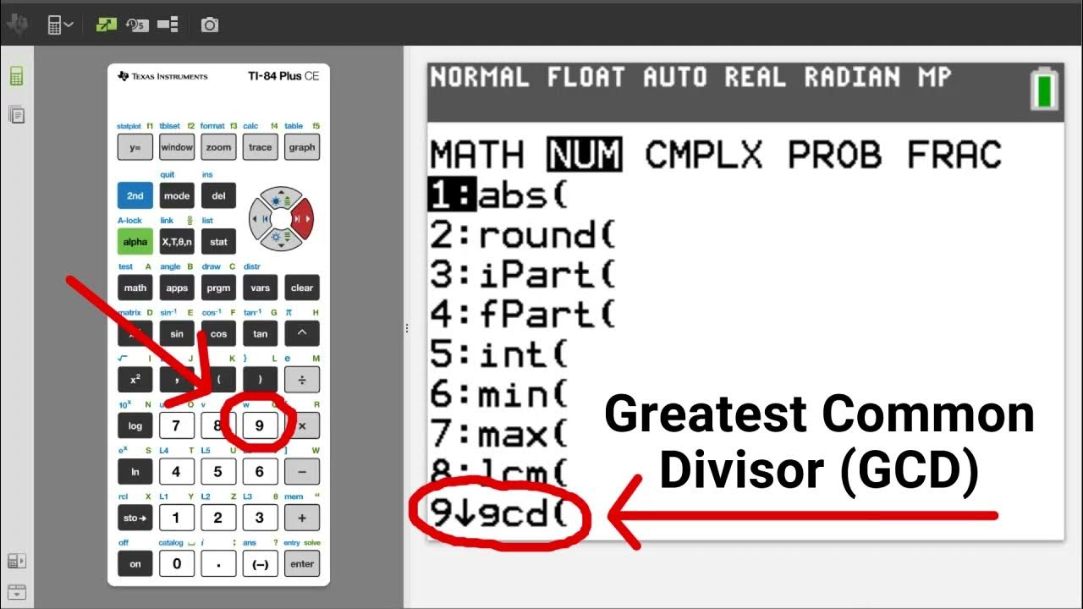1083x609 pixels.
Task: Click the number 5 key
Action: tap(218, 472)
